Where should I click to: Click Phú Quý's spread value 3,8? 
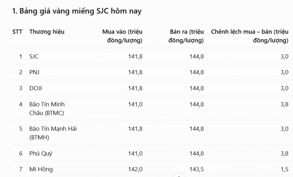pos(284,154)
